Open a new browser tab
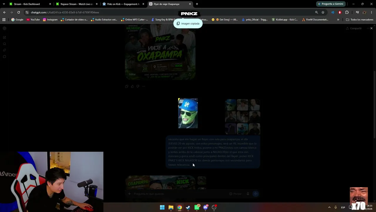Image resolution: width=376 pixels, height=212 pixels. [197, 4]
